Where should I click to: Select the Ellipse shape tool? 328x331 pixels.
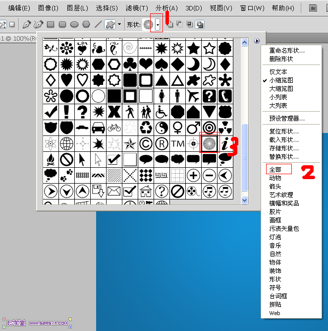point(74,24)
